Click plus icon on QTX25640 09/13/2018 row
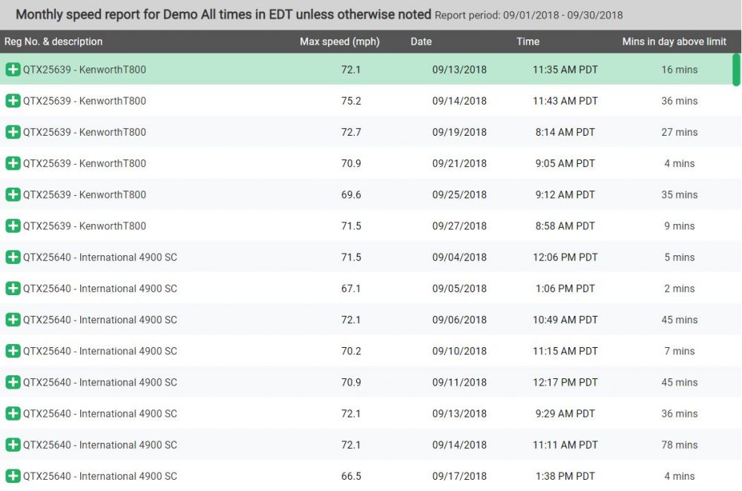Viewport: 742px width, 491px height. click(x=13, y=413)
